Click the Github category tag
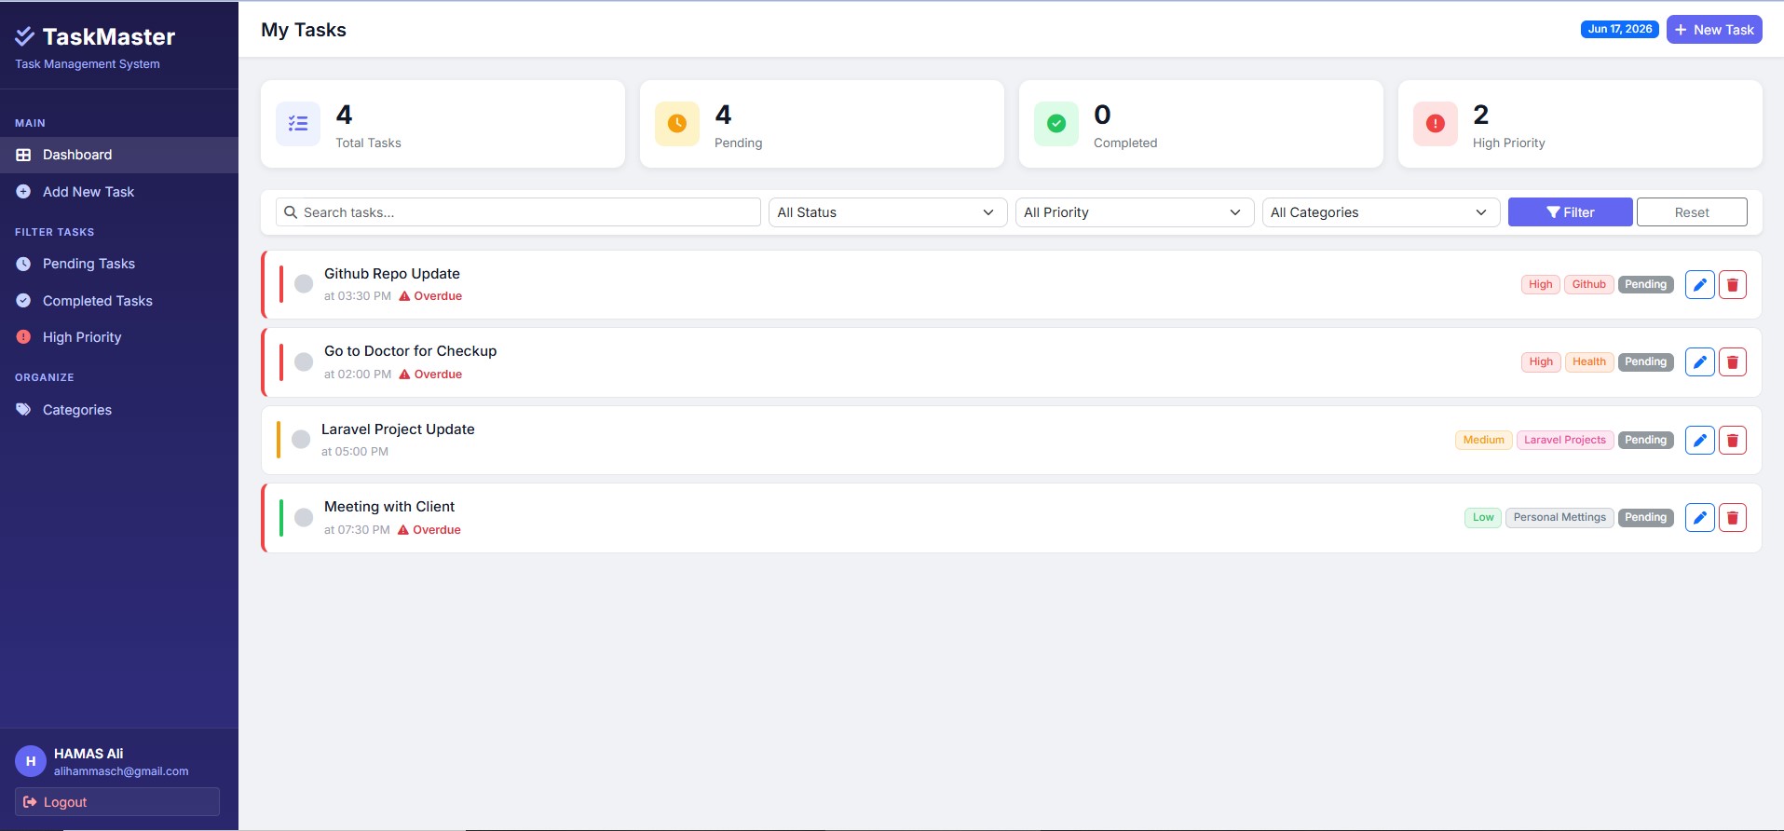The width and height of the screenshot is (1784, 831). click(1589, 284)
